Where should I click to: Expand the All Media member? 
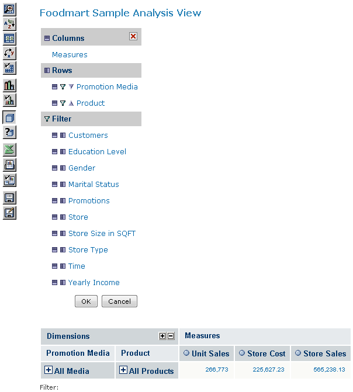49,370
